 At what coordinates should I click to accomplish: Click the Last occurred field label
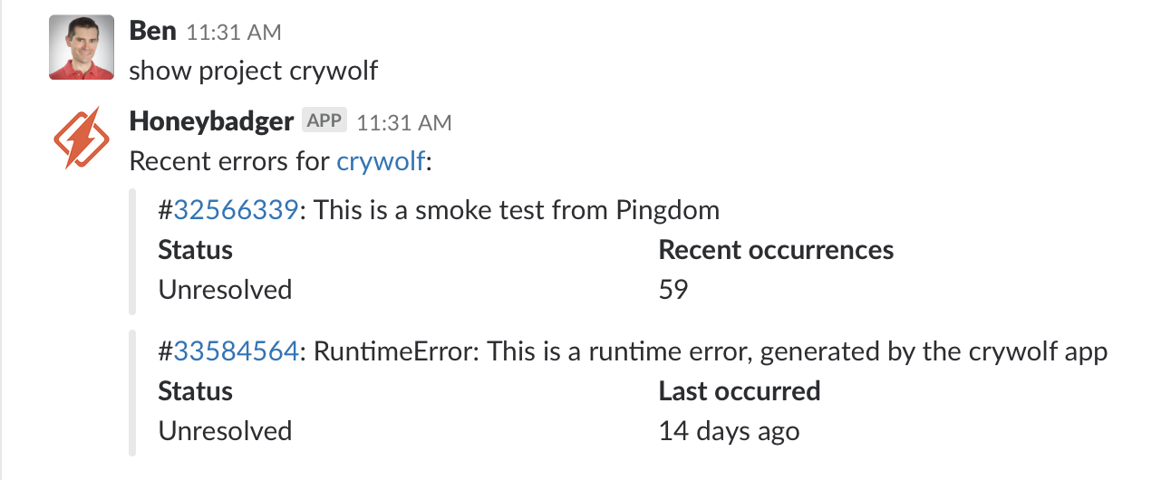(x=739, y=391)
